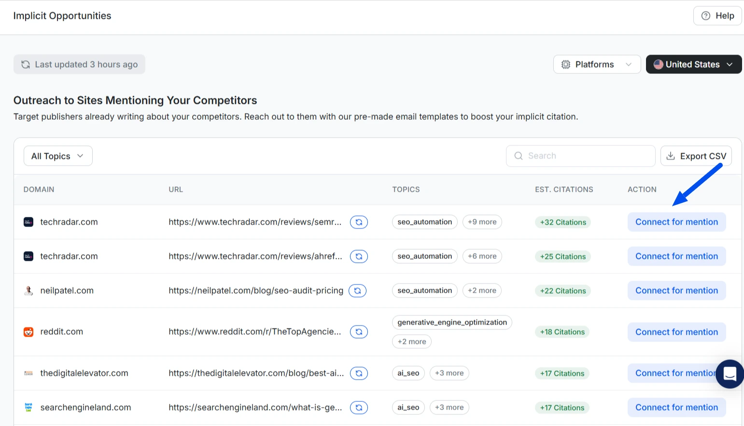Screen dimensions: 744x426
Task: Click the refresh icon beside the reddit.com URL
Action: (359, 332)
